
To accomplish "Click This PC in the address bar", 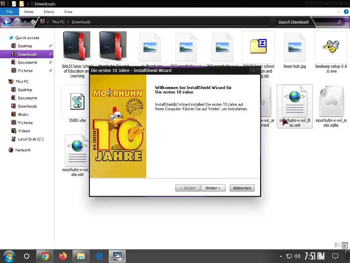I will pyautogui.click(x=58, y=22).
